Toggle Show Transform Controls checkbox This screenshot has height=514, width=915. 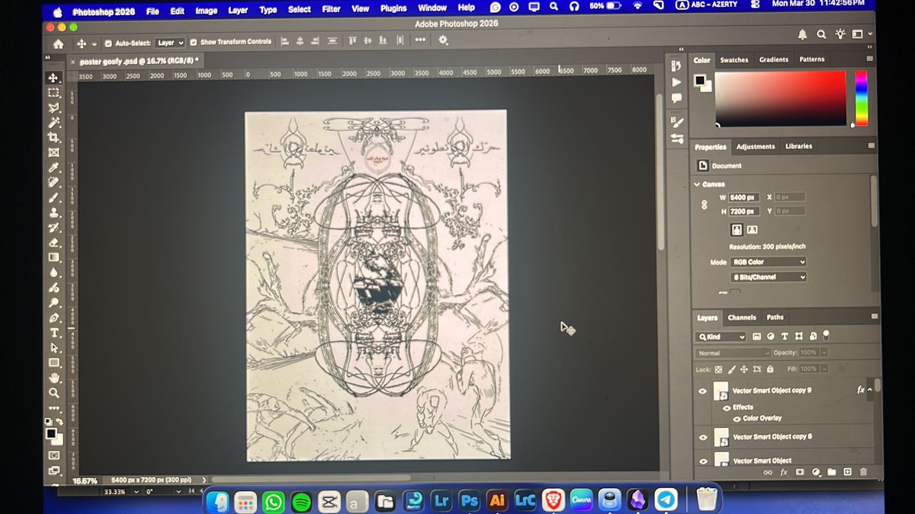coord(194,43)
